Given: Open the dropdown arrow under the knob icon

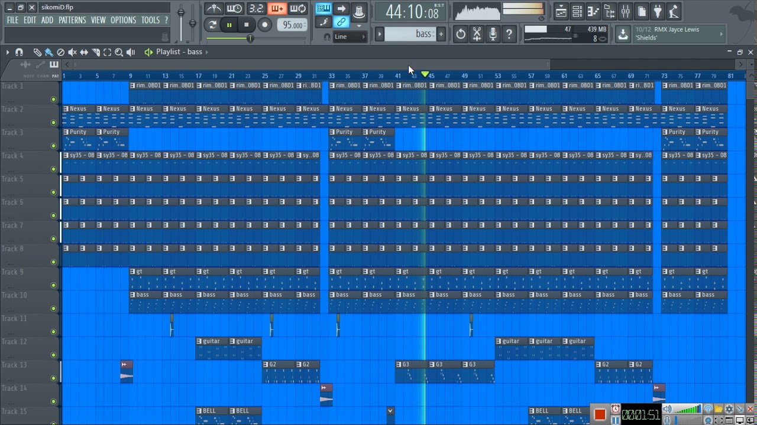Looking at the screenshot, I should tap(359, 27).
